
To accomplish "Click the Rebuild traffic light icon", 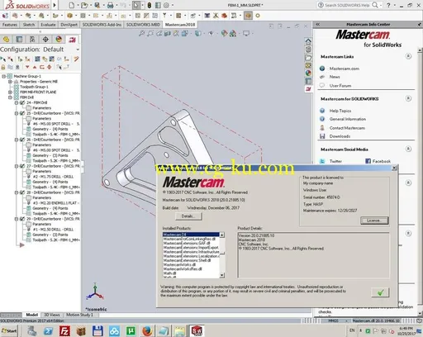I will 150,5.
